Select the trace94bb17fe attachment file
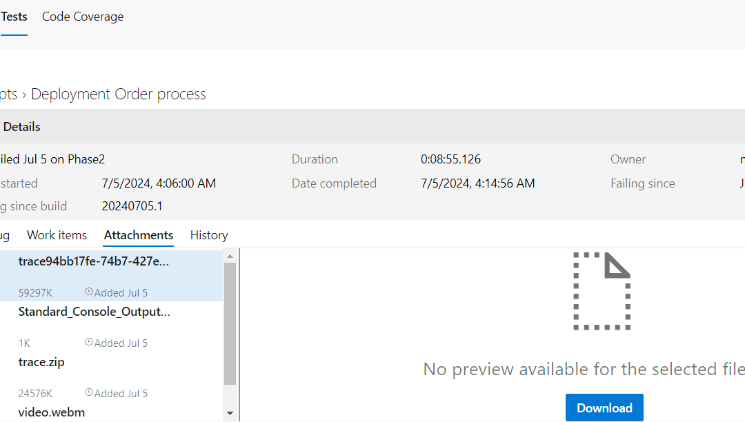 coord(94,261)
